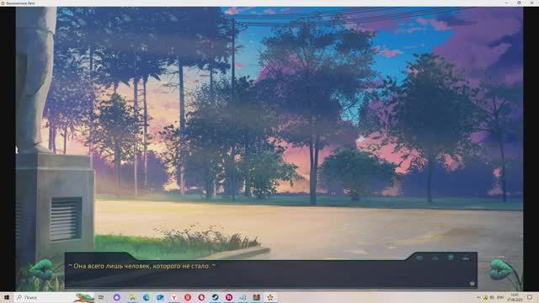This screenshot has width=539, height=303.
Task: Click the game's star icon in taskbar
Action: click(x=270, y=297)
